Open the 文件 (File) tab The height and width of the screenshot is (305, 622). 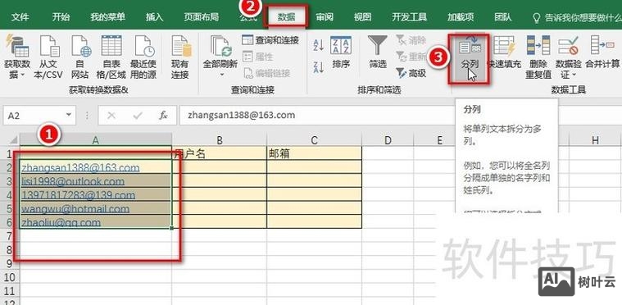pyautogui.click(x=20, y=17)
